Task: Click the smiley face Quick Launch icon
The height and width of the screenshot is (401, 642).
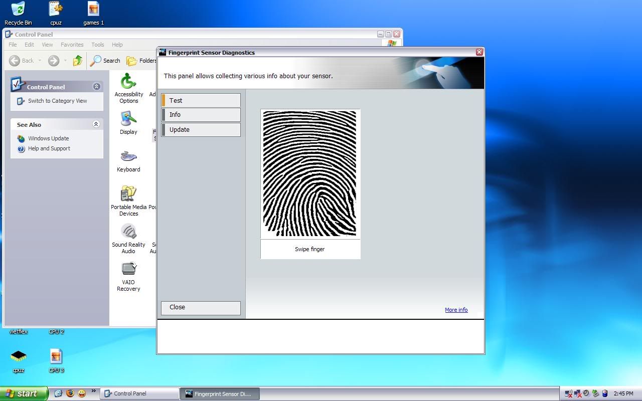Action: click(x=81, y=393)
